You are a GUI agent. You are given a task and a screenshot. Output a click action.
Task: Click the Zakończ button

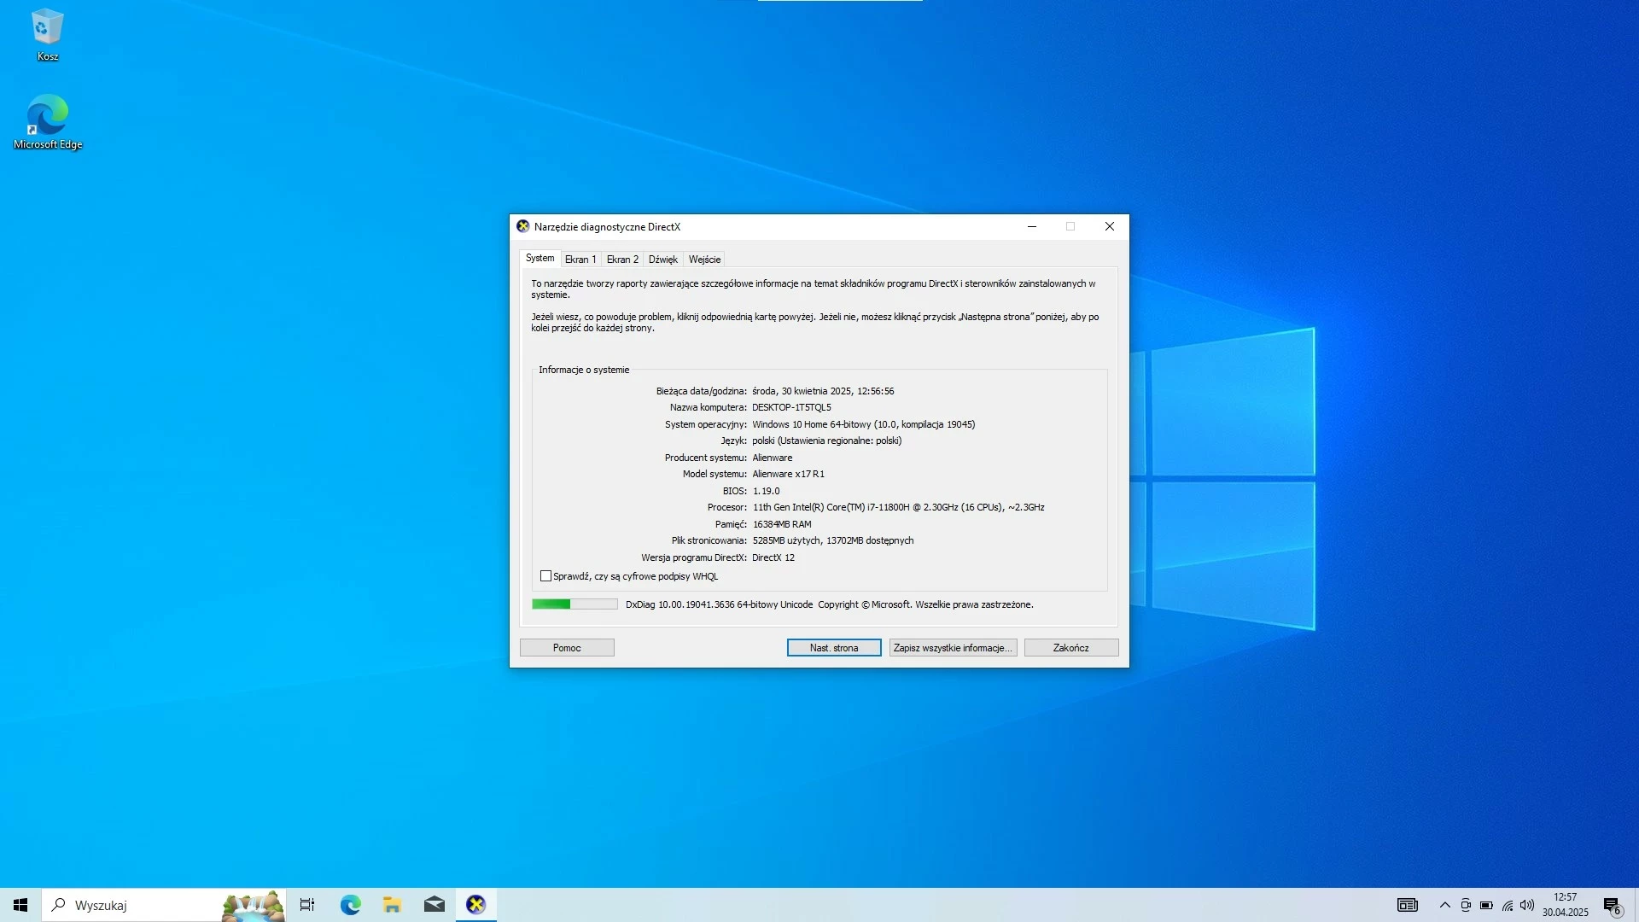[1071, 648]
